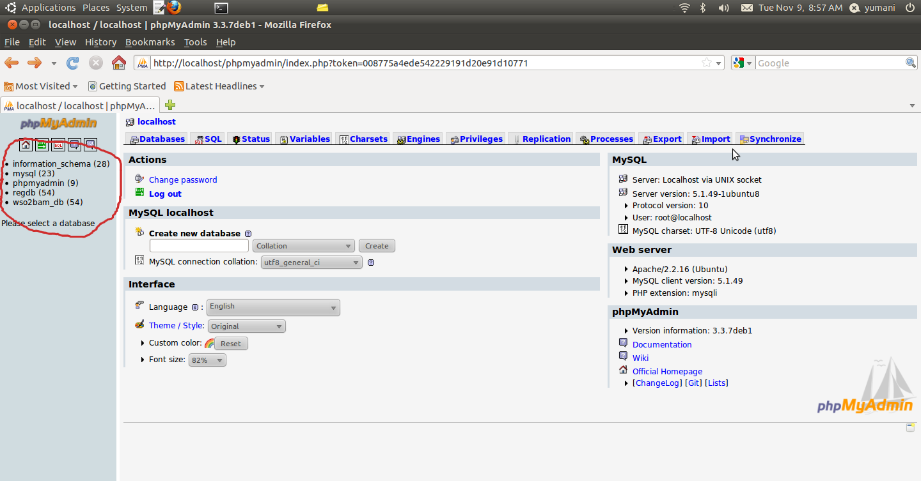The width and height of the screenshot is (921, 481).
Task: Launch terminal from top panel
Action: tap(221, 8)
